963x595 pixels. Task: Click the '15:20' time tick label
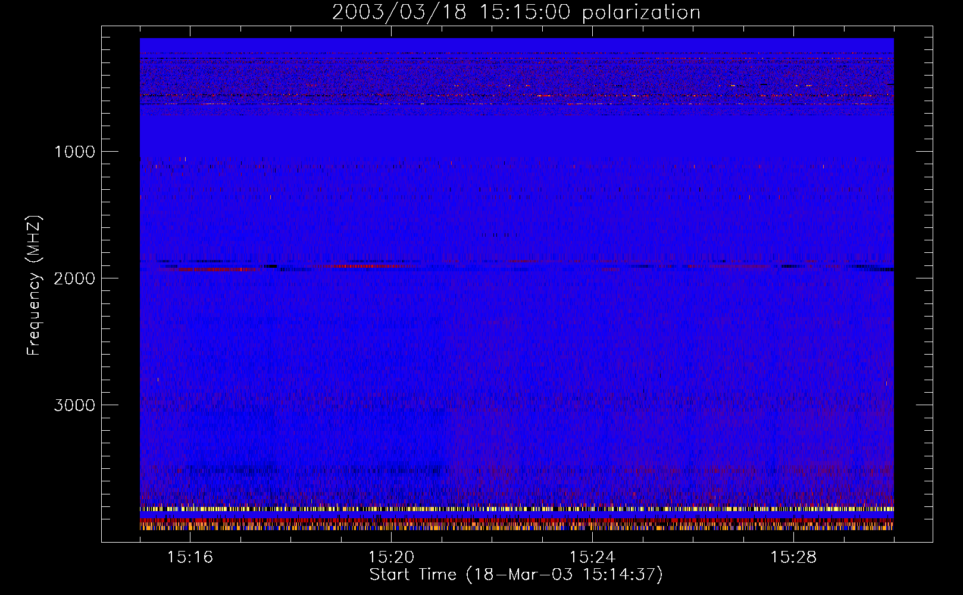[x=391, y=558]
